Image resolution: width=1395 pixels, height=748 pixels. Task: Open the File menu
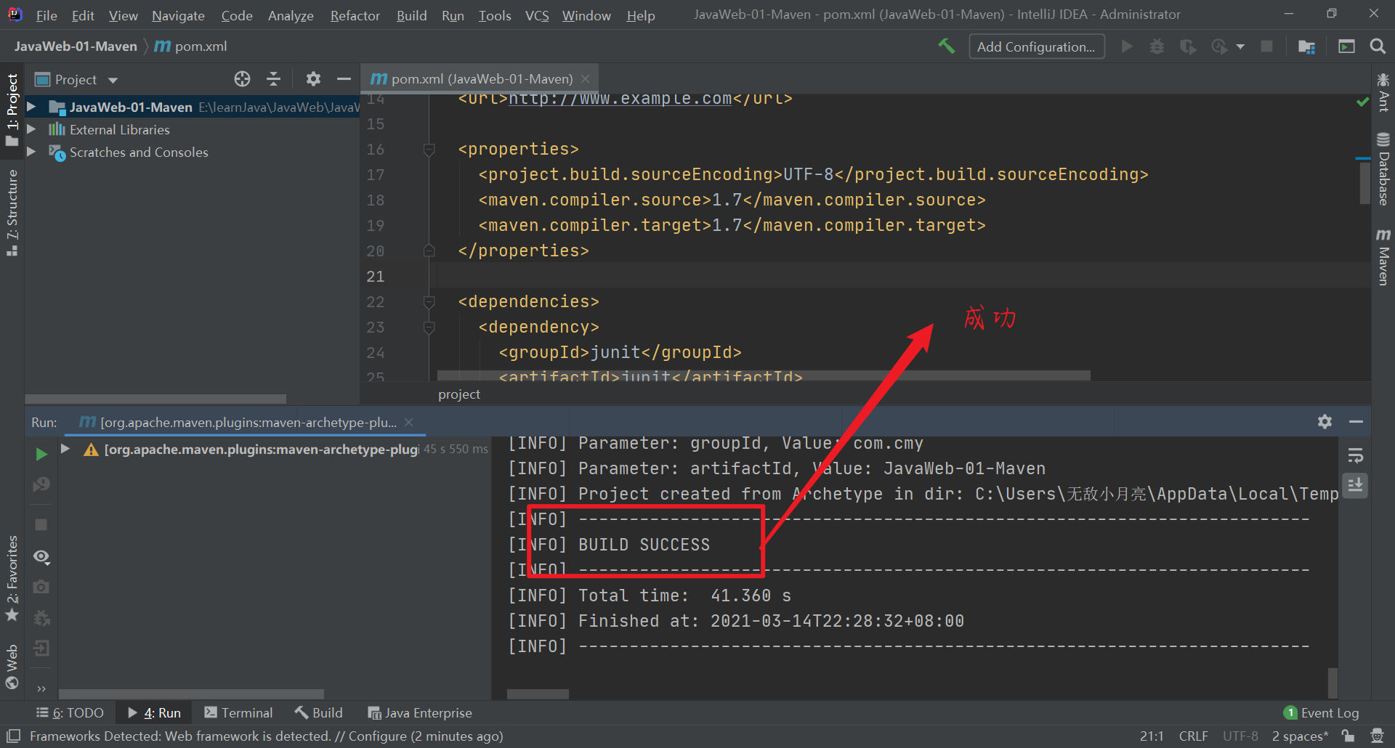pos(46,15)
